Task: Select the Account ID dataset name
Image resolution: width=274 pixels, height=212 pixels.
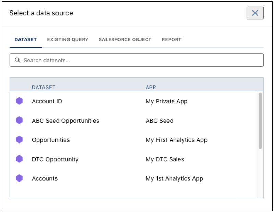Action: [47, 101]
